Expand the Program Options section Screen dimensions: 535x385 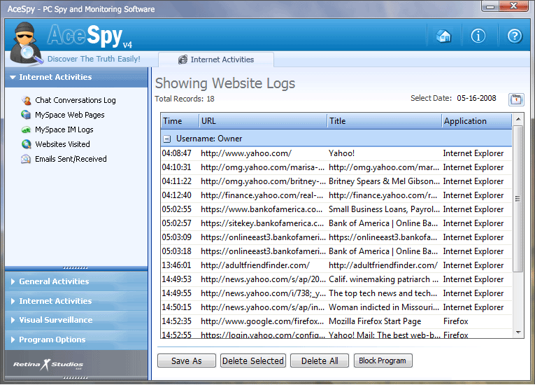click(x=76, y=339)
